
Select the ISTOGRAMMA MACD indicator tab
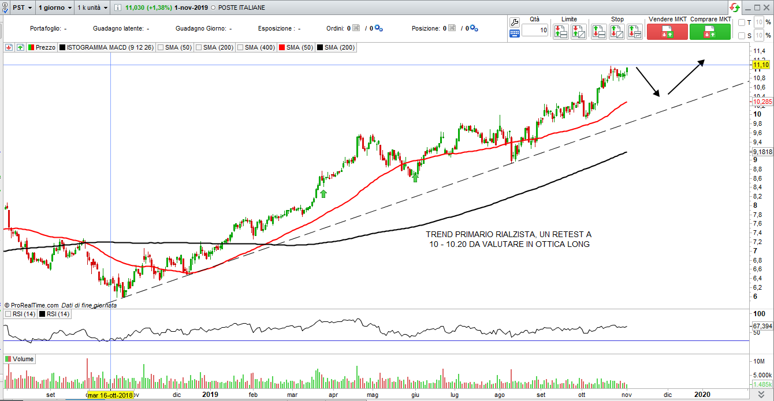click(x=105, y=47)
